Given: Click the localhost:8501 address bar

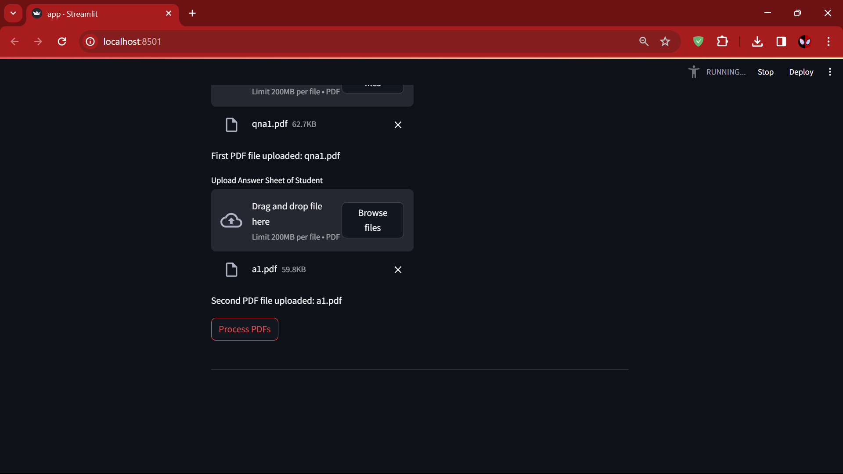Looking at the screenshot, I should tap(351, 42).
